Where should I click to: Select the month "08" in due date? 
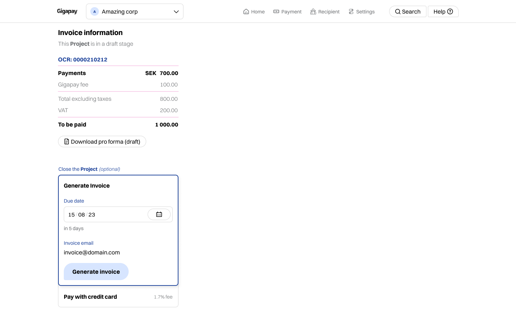pos(82,215)
